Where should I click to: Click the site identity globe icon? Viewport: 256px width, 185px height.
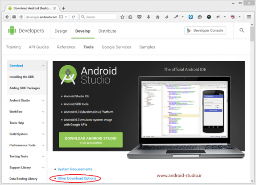(21, 17)
